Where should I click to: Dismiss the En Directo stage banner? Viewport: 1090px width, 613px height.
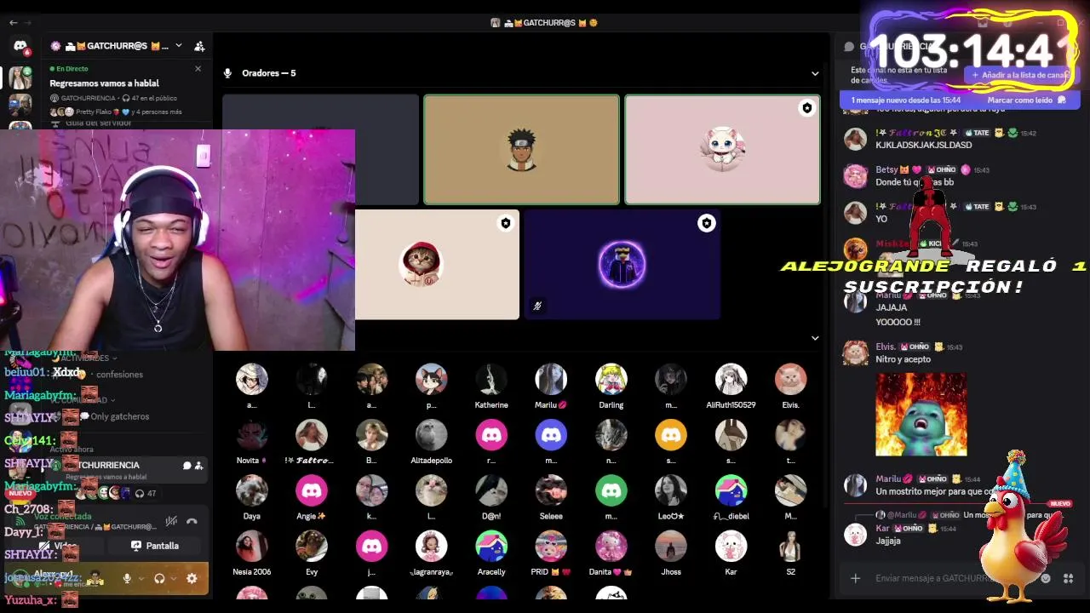point(198,69)
